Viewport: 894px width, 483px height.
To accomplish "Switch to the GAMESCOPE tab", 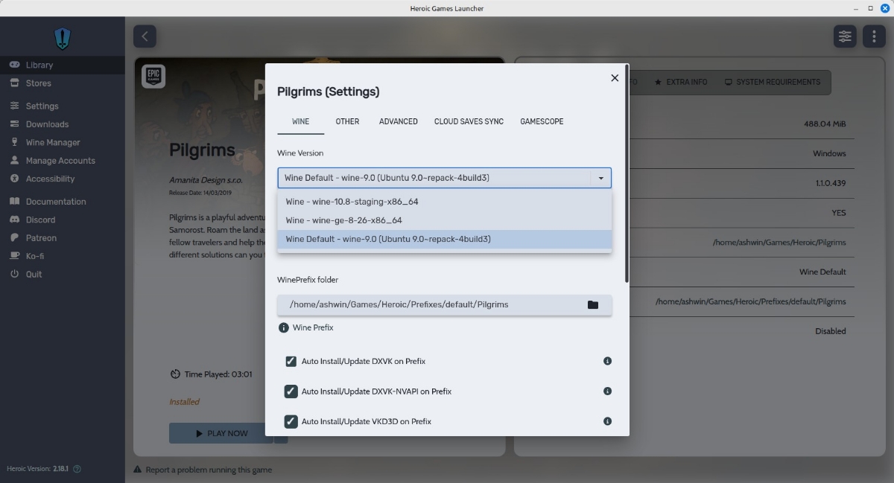I will (x=542, y=121).
